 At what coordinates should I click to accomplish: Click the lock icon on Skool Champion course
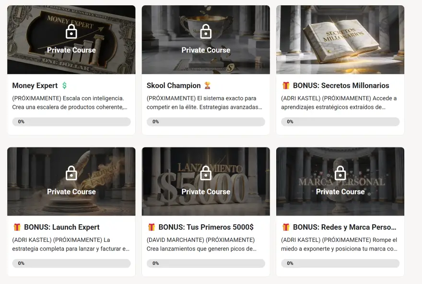pos(206,32)
